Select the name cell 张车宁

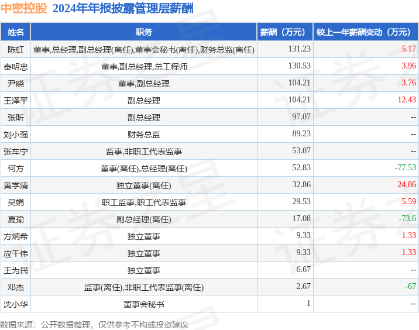15,152
